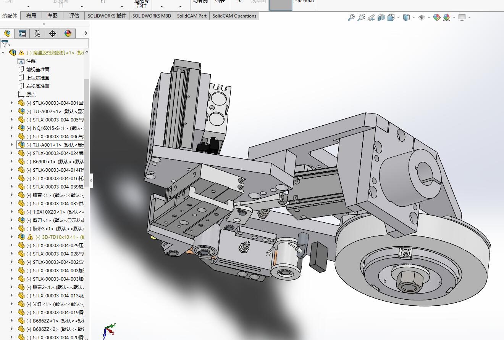
Task: Open dropdown arrow beside View Settings
Action: pos(469,18)
